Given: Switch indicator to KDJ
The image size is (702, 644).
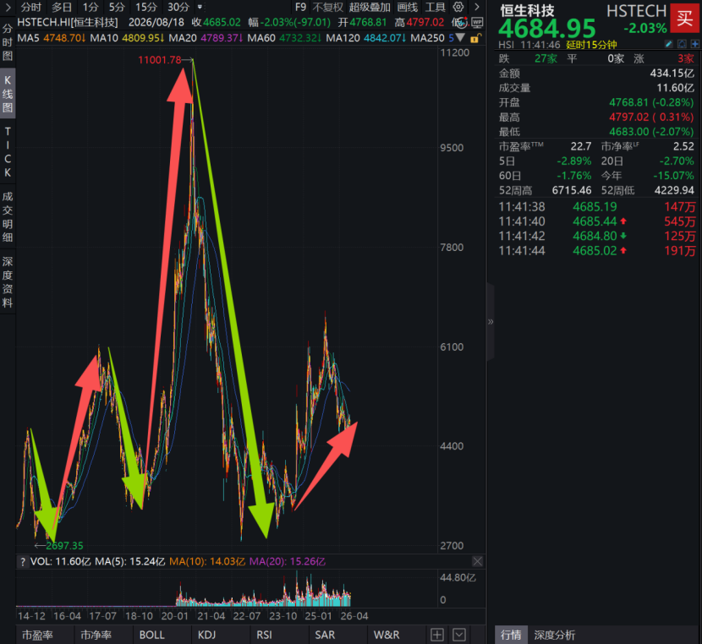Looking at the screenshot, I should point(207,635).
